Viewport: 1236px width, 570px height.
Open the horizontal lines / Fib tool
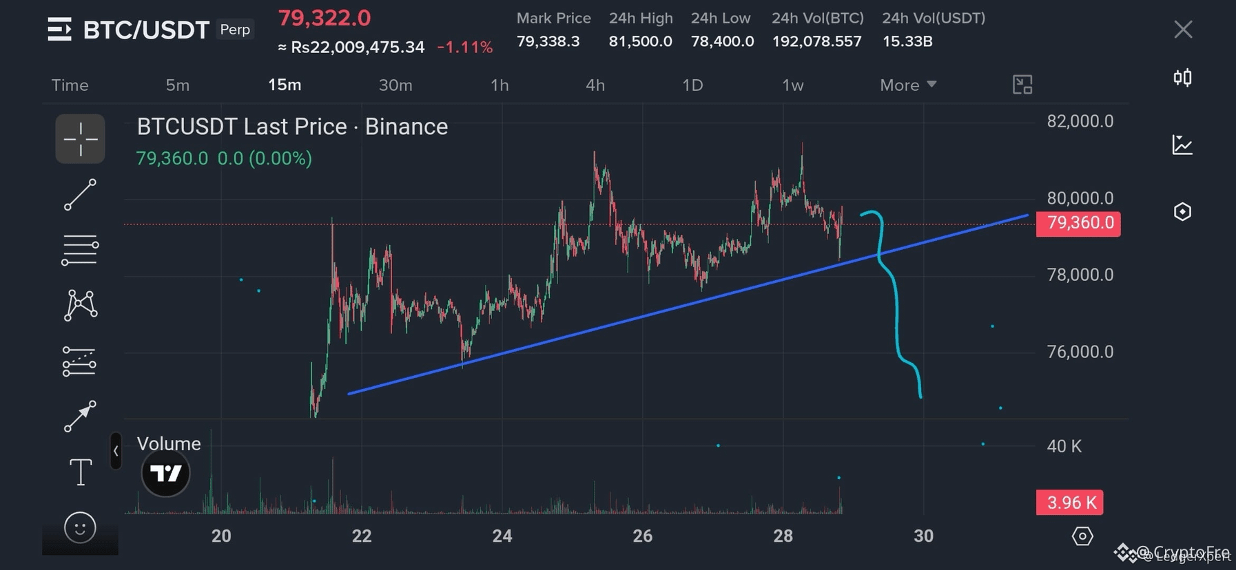coord(80,250)
